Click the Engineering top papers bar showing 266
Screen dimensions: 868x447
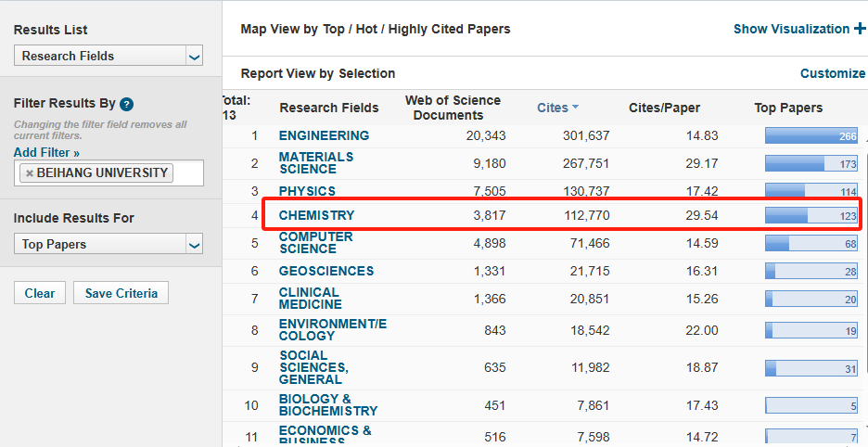(811, 136)
